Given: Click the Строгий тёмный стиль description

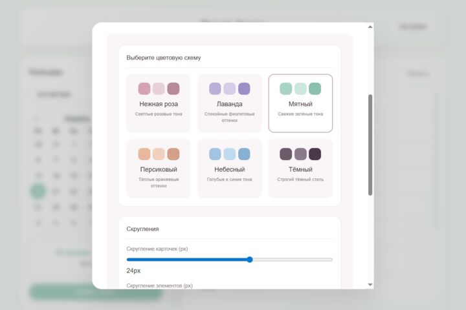Looking at the screenshot, I should click(x=300, y=180).
